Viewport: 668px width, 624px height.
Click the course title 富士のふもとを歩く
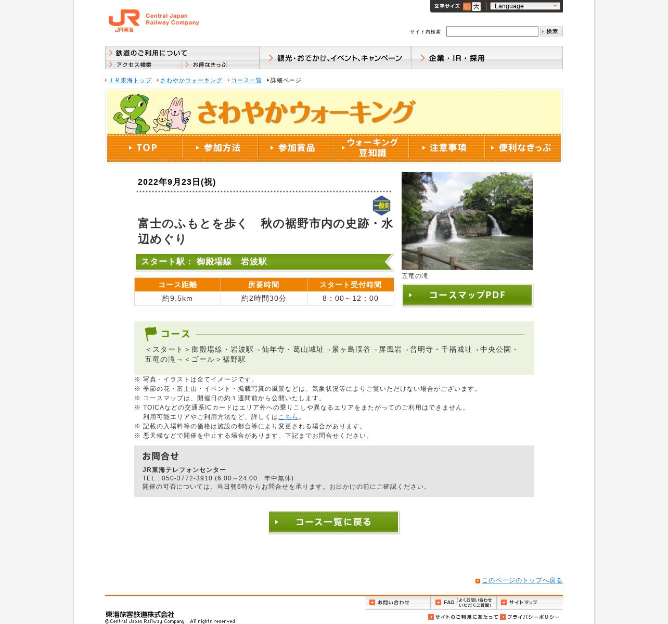point(265,231)
